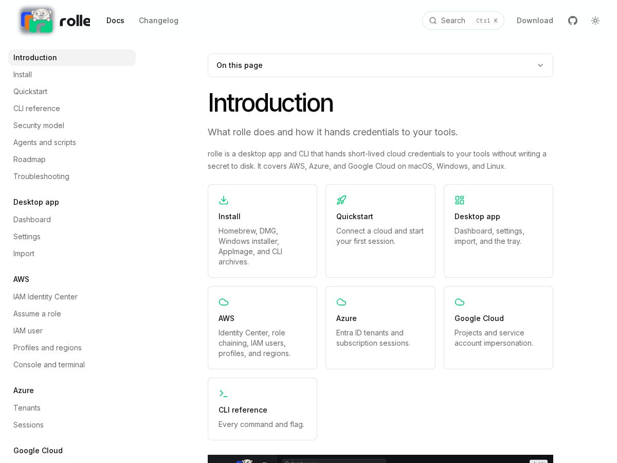This screenshot has width=617, height=463.
Task: Open Tenants under Azure
Action: [x=72, y=408]
